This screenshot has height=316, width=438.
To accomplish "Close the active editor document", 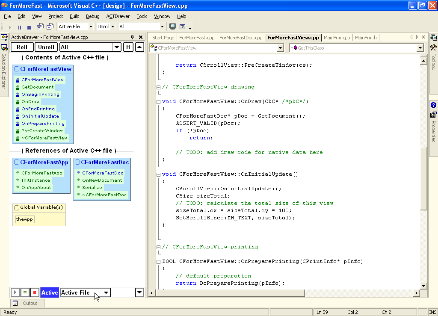I will click(x=423, y=37).
